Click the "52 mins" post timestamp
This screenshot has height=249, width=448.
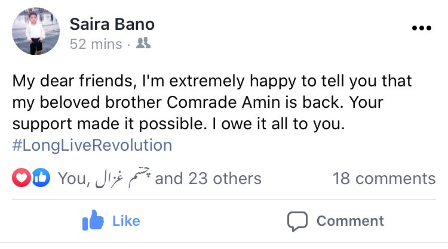(96, 43)
